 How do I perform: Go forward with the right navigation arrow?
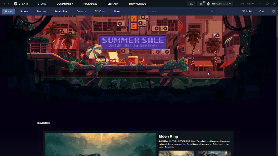9,4
